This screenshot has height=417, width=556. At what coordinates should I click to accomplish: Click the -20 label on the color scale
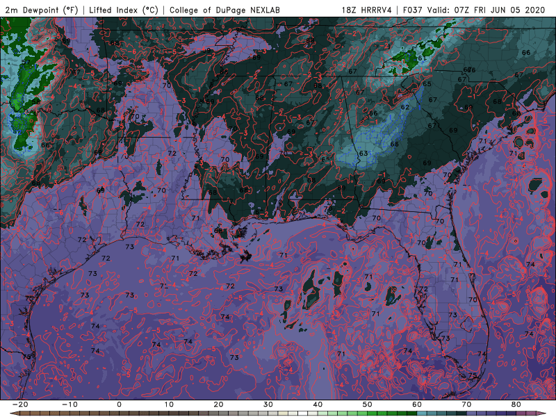point(20,404)
